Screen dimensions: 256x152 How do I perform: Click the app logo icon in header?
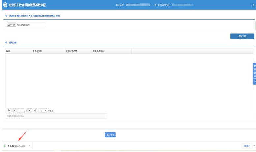5,5
